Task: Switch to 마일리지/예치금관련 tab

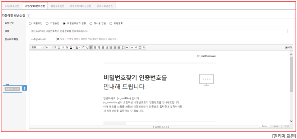Action: click(x=80, y=6)
